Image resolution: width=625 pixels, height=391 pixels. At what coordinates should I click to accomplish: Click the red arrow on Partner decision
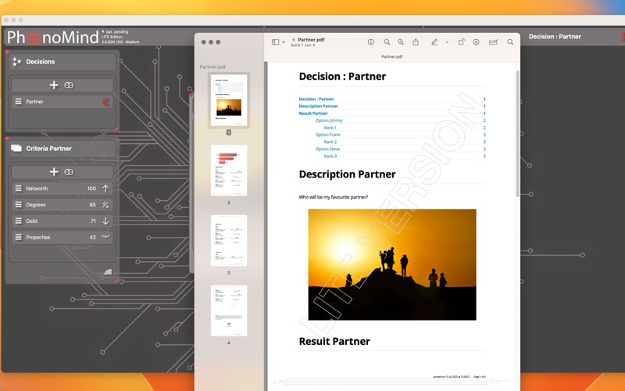tap(105, 102)
